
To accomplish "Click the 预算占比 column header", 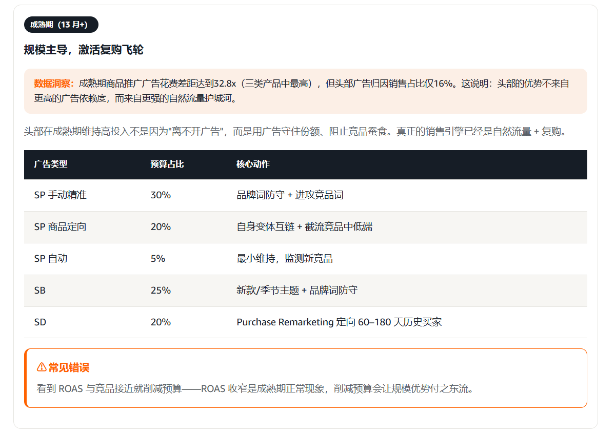I will (167, 164).
